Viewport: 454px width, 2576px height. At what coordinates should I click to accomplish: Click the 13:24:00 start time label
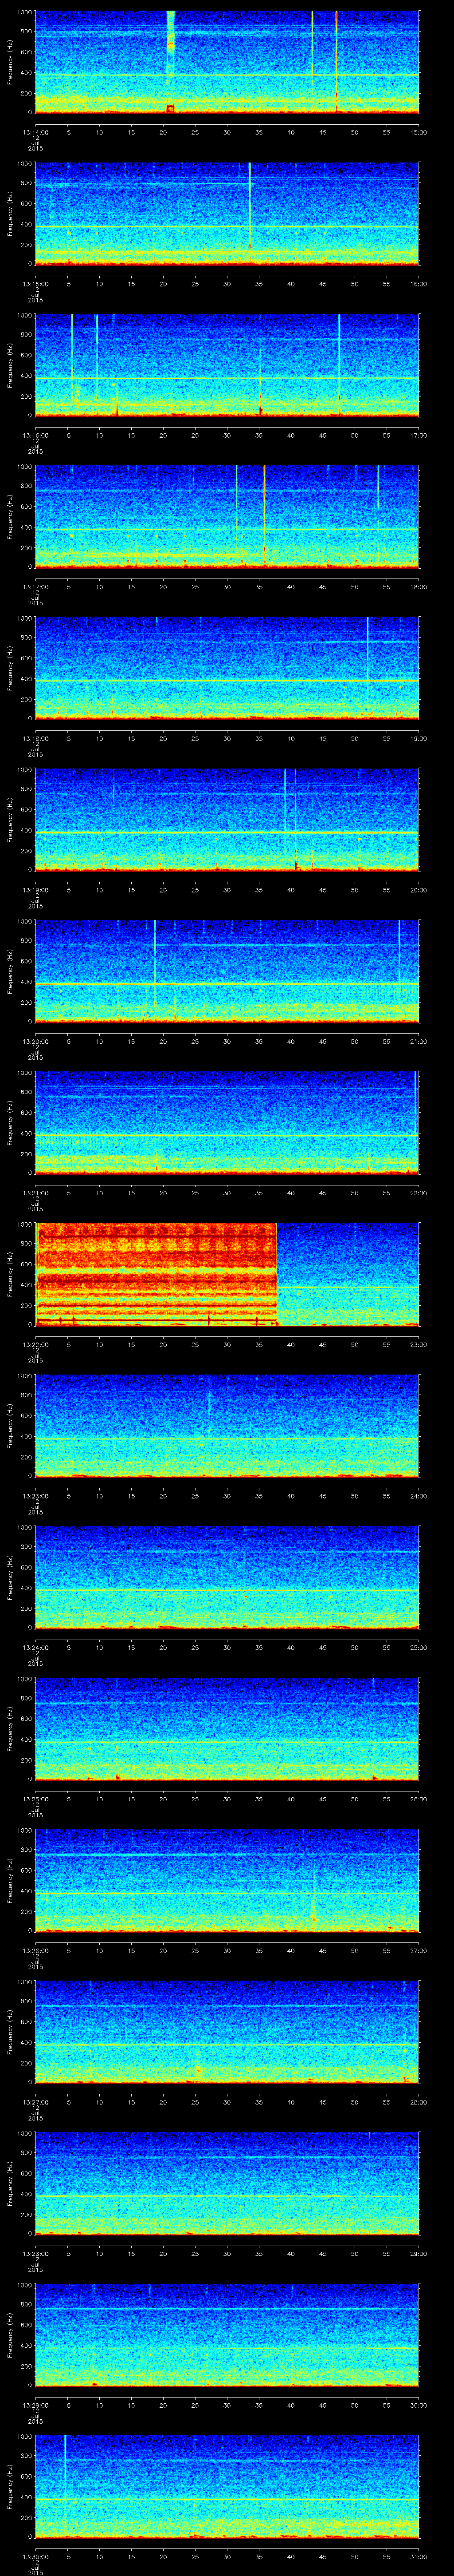point(36,1647)
